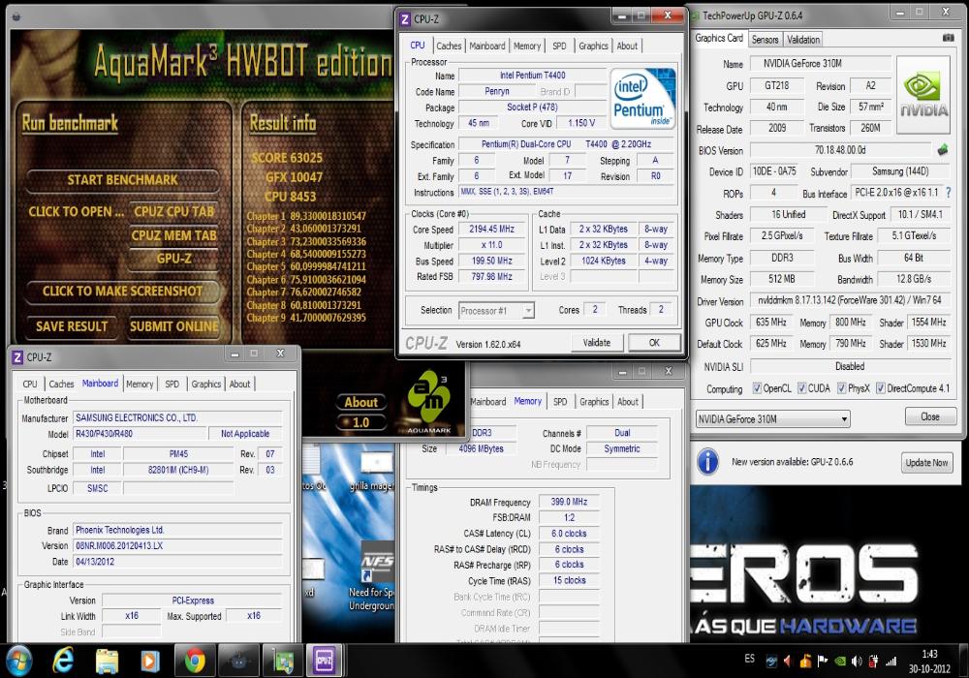Toggle the OpenCL checkbox
Image resolution: width=969 pixels, height=678 pixels.
tap(757, 387)
